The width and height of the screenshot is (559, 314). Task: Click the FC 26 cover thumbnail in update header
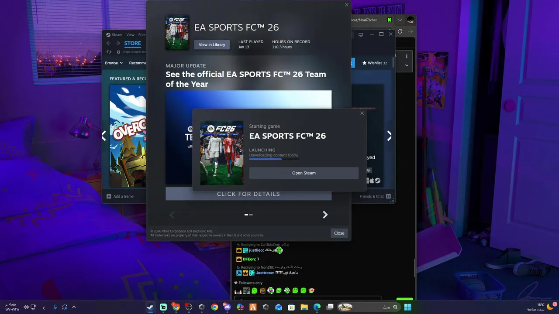(x=177, y=33)
